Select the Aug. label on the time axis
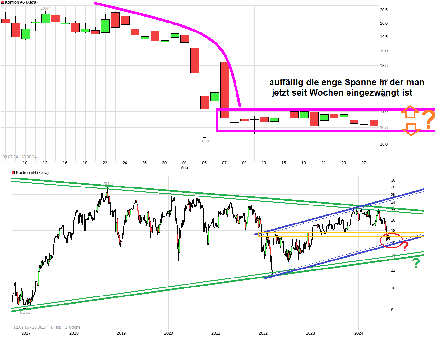This screenshot has width=435, height=337. point(185,168)
